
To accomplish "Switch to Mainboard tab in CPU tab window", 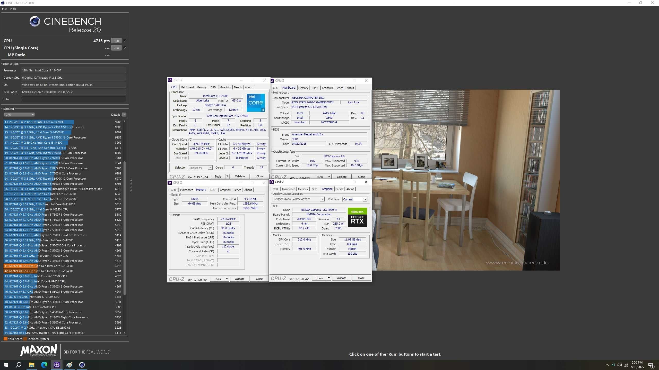I will click(x=187, y=87).
